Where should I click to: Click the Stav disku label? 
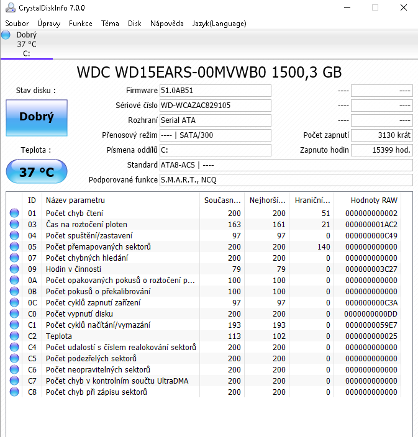point(35,90)
